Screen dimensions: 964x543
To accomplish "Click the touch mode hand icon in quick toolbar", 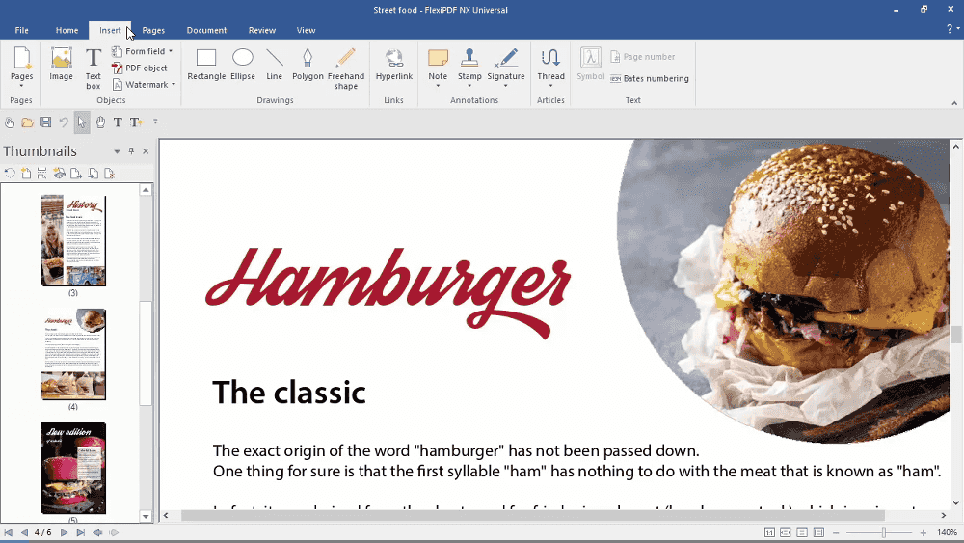I will click(x=10, y=122).
